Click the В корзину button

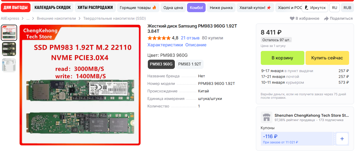[282, 58]
